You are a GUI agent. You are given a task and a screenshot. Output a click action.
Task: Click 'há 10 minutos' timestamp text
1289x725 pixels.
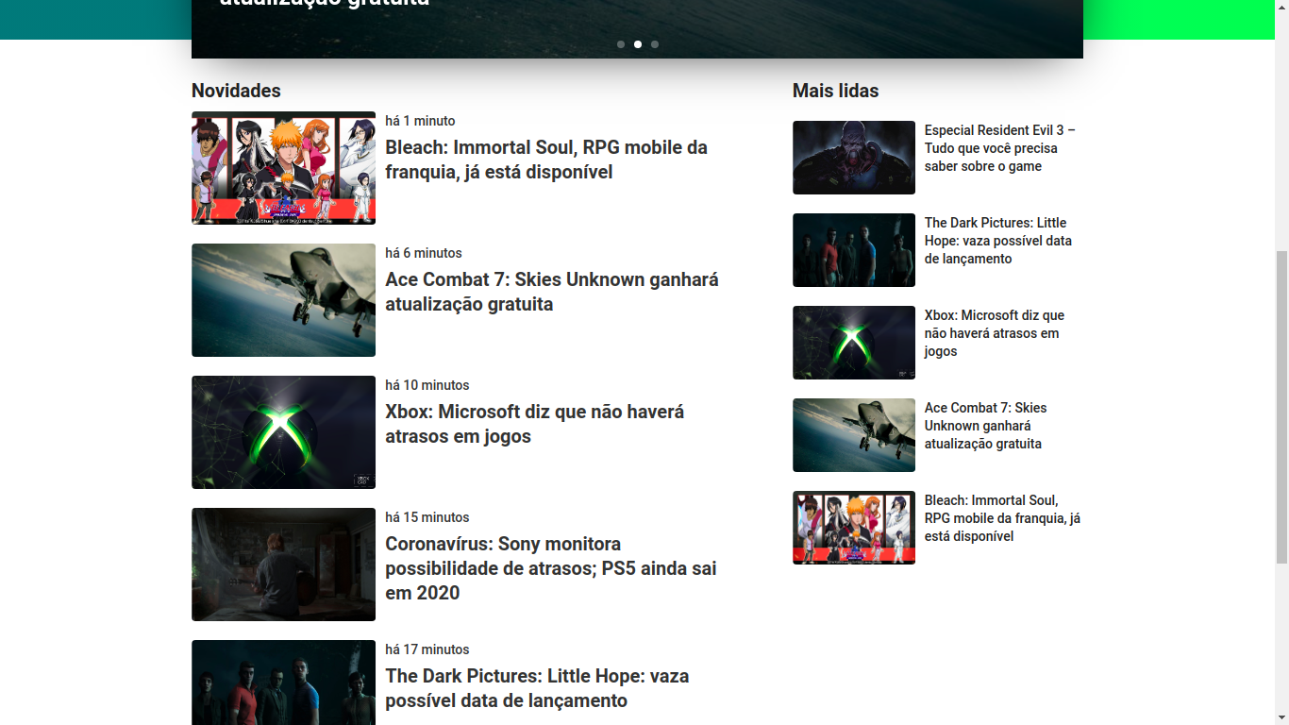[x=427, y=385]
